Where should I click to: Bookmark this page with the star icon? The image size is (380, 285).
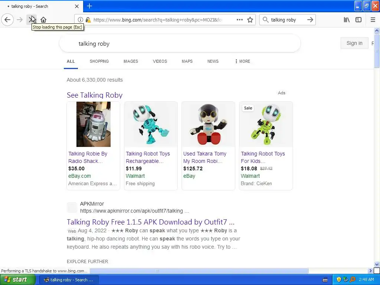tap(250, 20)
